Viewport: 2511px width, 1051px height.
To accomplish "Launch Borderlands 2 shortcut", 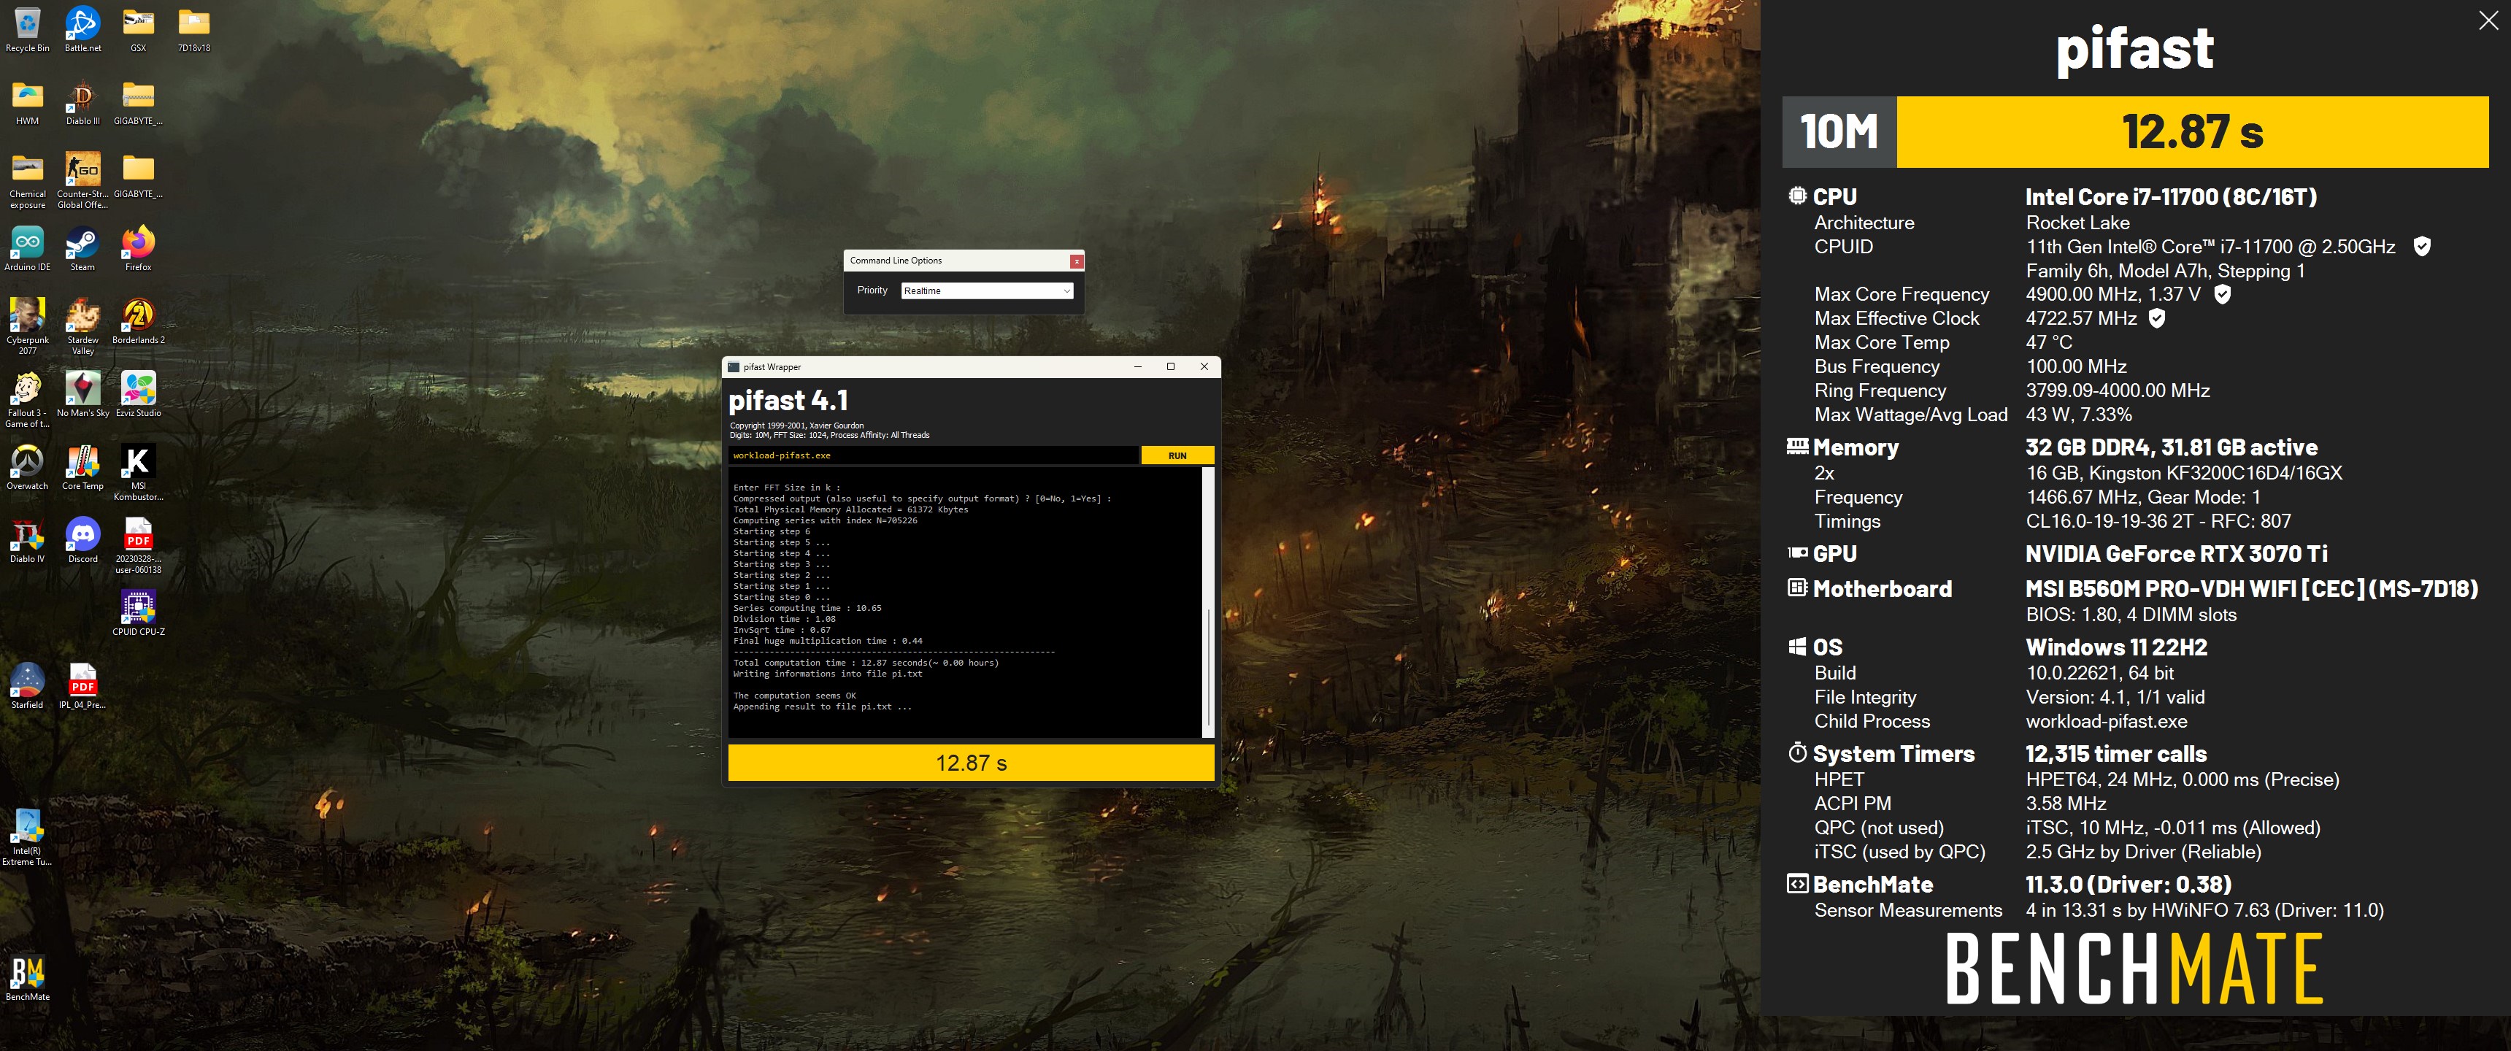I will (x=139, y=322).
